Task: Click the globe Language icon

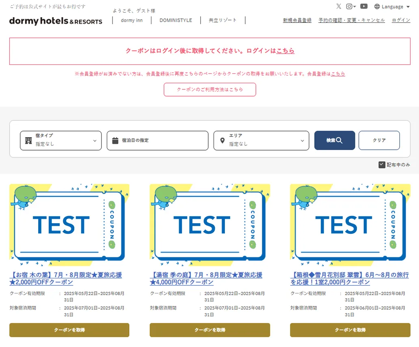Action: coord(377,6)
